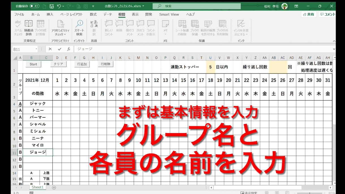Select the column B header

(31, 58)
